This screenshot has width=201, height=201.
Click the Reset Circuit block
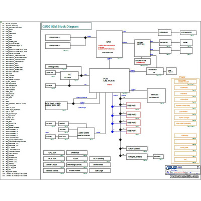pos(54,165)
